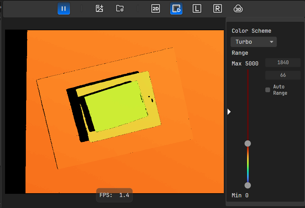This screenshot has height=208, width=305.
Task: Click the upper handle of the range slider
Action: click(x=248, y=143)
